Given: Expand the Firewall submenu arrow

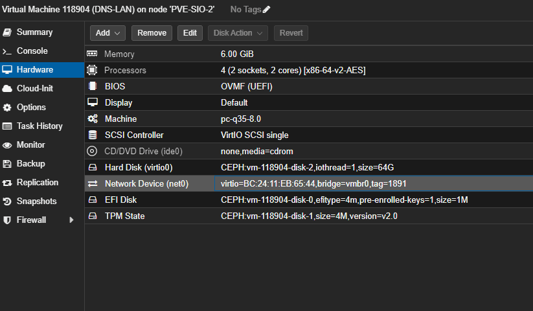Looking at the screenshot, I should tap(72, 220).
